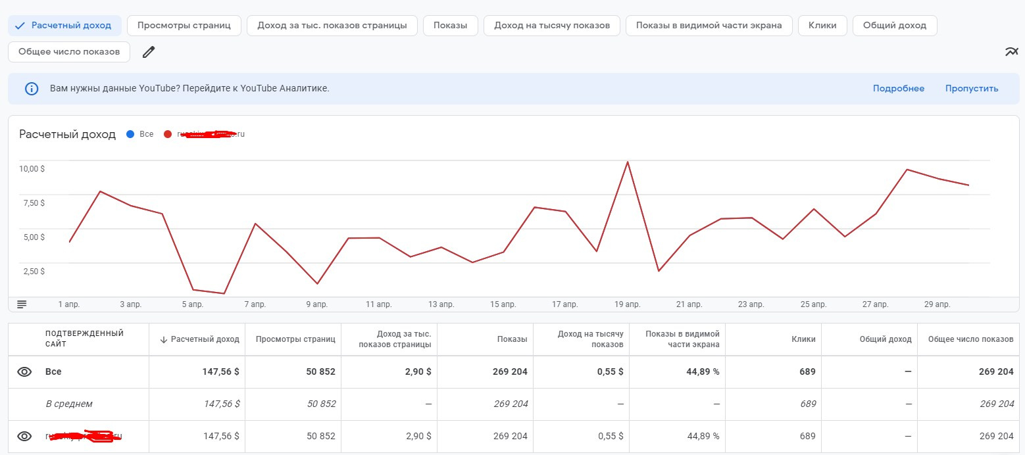
Task: Select Общее число показов chip
Action: [69, 52]
